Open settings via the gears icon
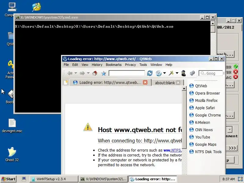The image size is (244, 183). tap(192, 73)
